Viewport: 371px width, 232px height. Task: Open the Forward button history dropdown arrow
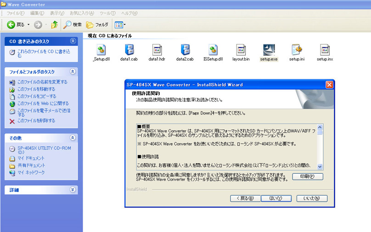[46, 25]
